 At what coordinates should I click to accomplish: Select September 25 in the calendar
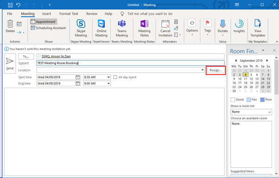(246, 87)
